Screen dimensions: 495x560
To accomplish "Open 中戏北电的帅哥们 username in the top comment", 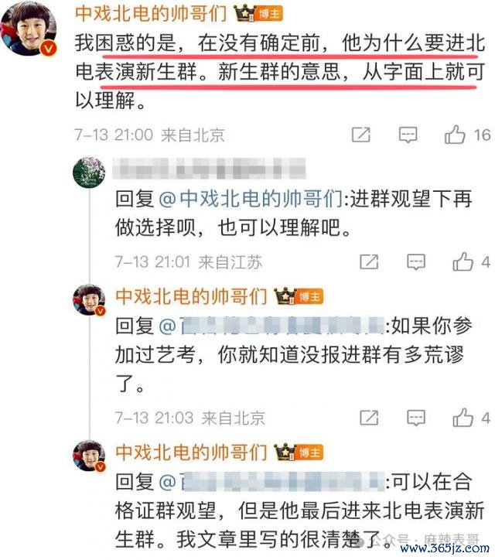I will pos(151,14).
